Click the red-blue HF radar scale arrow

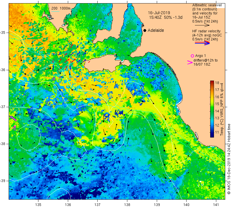202,43
